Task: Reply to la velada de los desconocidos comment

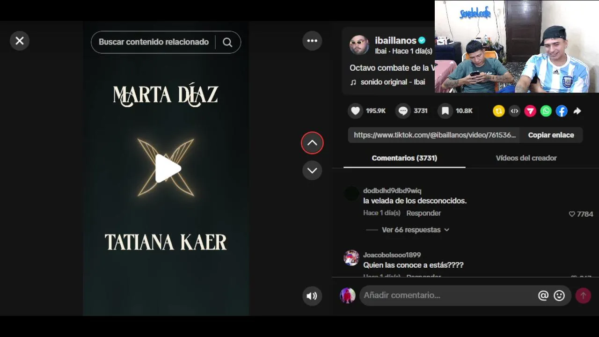Action: [424, 213]
